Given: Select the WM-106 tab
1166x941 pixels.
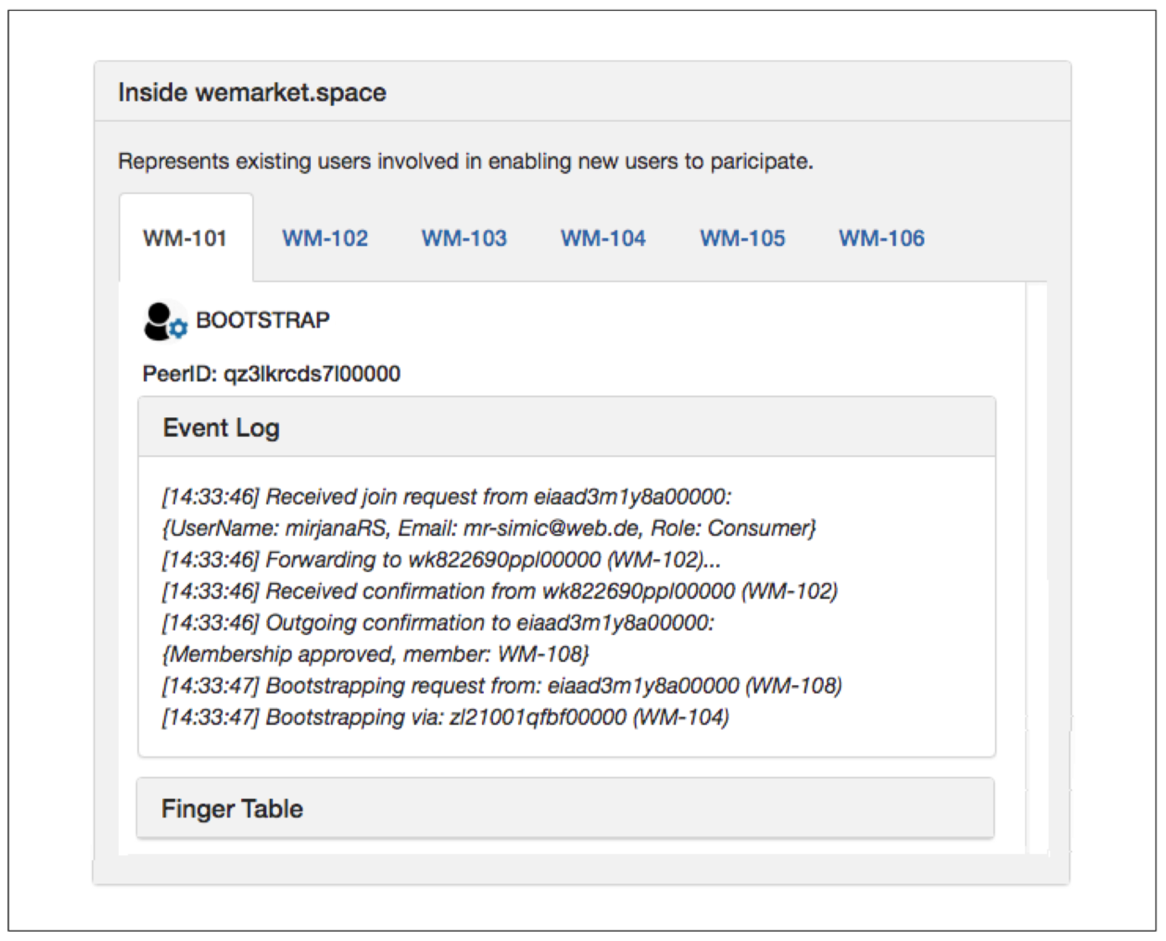Looking at the screenshot, I should (882, 238).
